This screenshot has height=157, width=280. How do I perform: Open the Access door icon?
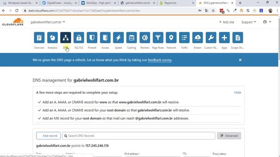(x=105, y=38)
